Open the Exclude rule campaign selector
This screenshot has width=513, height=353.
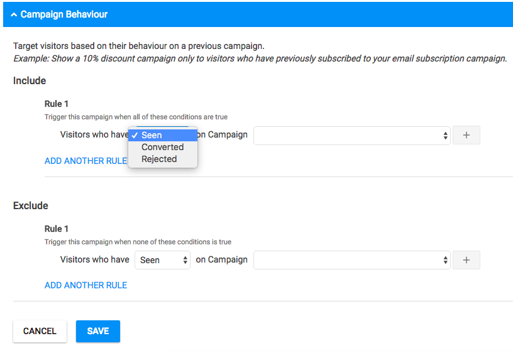pos(352,260)
